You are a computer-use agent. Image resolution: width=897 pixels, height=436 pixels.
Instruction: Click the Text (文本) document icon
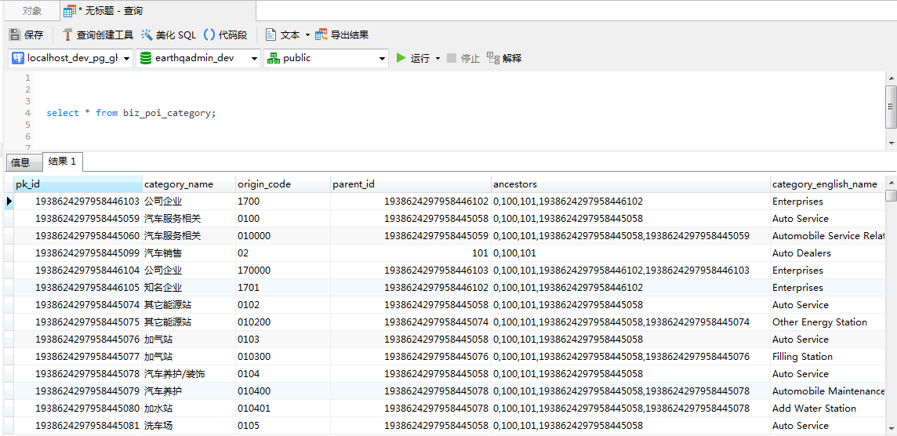tap(271, 35)
